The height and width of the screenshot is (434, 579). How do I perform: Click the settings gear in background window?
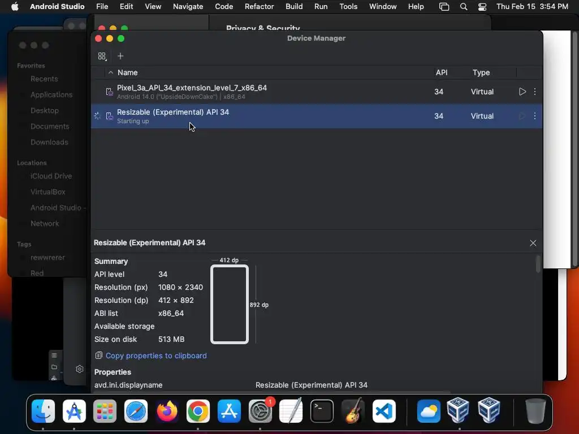(x=79, y=368)
